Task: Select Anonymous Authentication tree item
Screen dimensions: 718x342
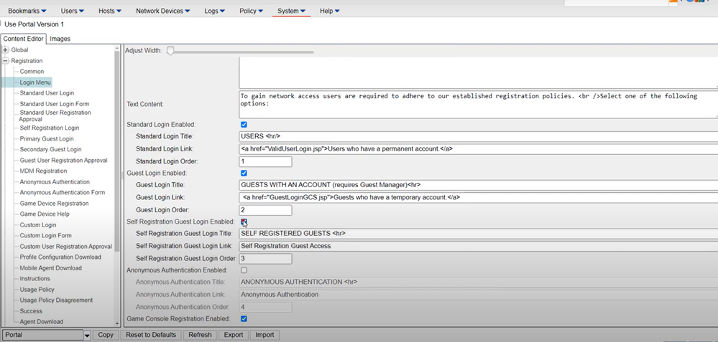Action: click(x=55, y=181)
